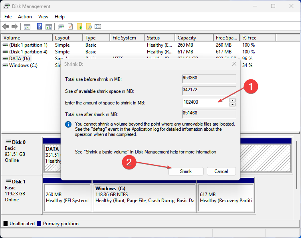Viewport: 301px width, 238px height.
Task: Sort by the Capacity column header
Action: [x=194, y=38]
